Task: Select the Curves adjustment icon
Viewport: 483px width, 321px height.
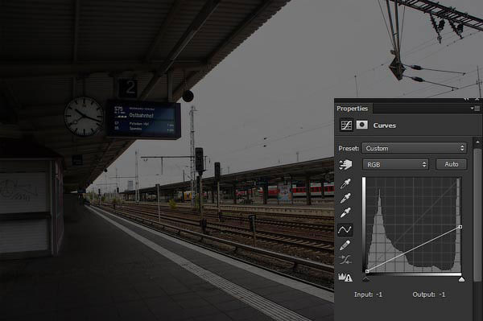Action: tap(346, 126)
